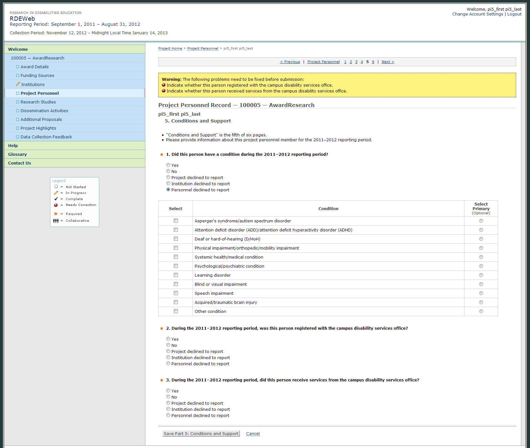
Task: Open the Glossary sidebar section
Action: (x=17, y=155)
